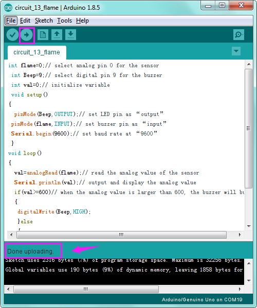Click the "Done uploading." status message
The width and height of the screenshot is (257, 308).
pos(30,251)
